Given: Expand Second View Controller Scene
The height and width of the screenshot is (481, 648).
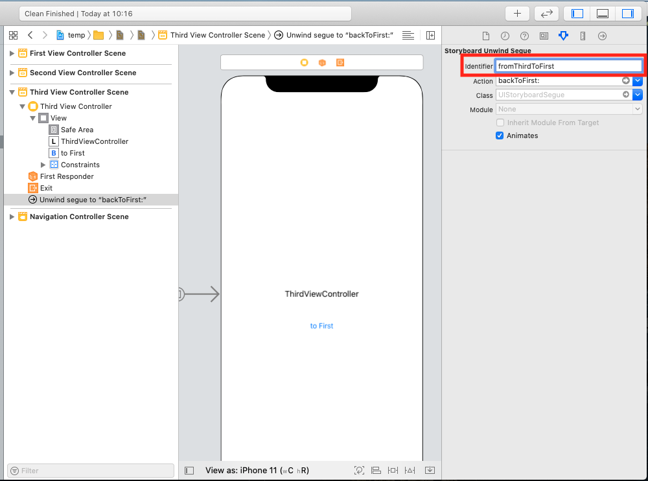Looking at the screenshot, I should coord(12,73).
